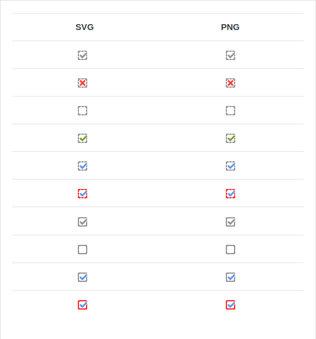This screenshot has height=339, width=316.
Task: Click the red X dashed icon under PNG
Action: tap(231, 83)
